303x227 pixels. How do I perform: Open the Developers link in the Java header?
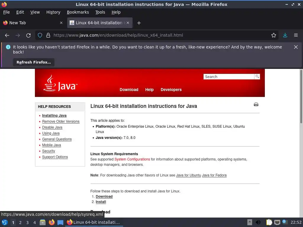(x=171, y=90)
